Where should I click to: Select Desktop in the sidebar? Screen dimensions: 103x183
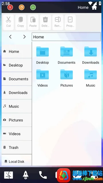(x=17, y=65)
